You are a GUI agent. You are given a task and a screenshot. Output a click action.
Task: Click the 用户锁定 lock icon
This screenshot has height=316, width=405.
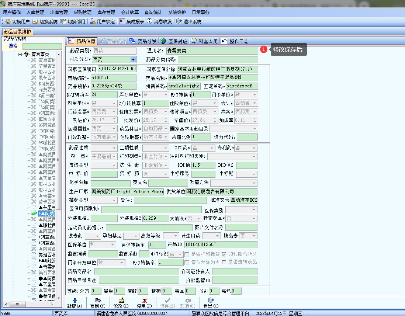93,21
